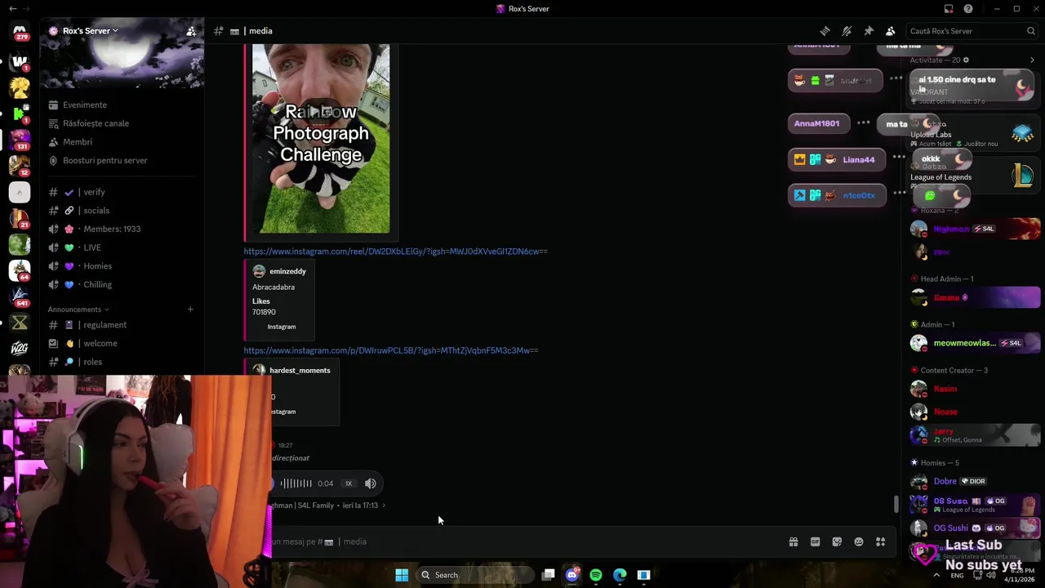Screen dimensions: 1045x588
Task: Open Spotify from the taskbar
Action: coord(596,575)
